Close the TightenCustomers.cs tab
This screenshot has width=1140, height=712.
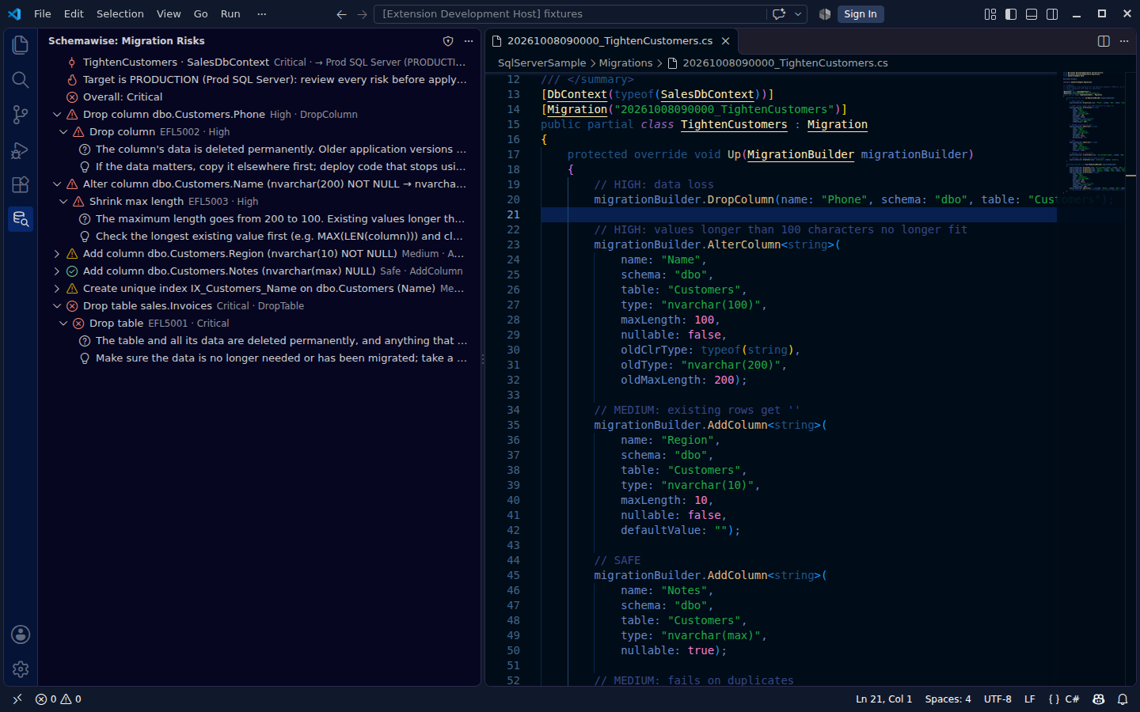[x=725, y=41]
